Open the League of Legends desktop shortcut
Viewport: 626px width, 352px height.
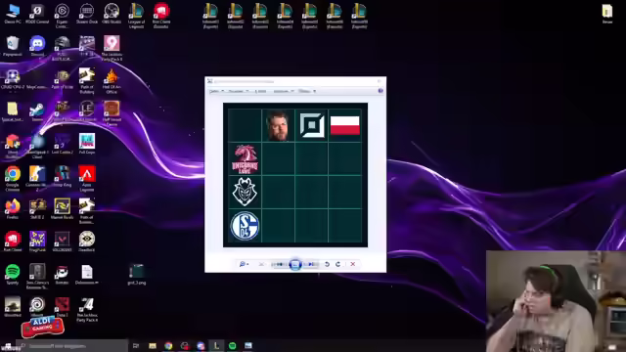tap(136, 16)
